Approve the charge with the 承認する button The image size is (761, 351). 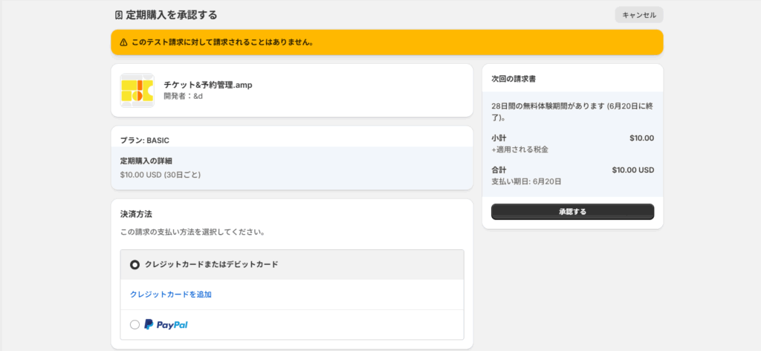click(572, 212)
